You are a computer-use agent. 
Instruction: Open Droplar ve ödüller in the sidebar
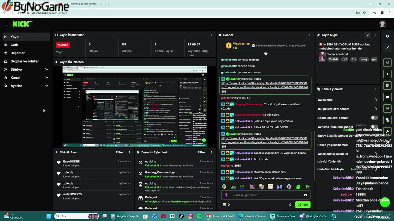[26, 61]
